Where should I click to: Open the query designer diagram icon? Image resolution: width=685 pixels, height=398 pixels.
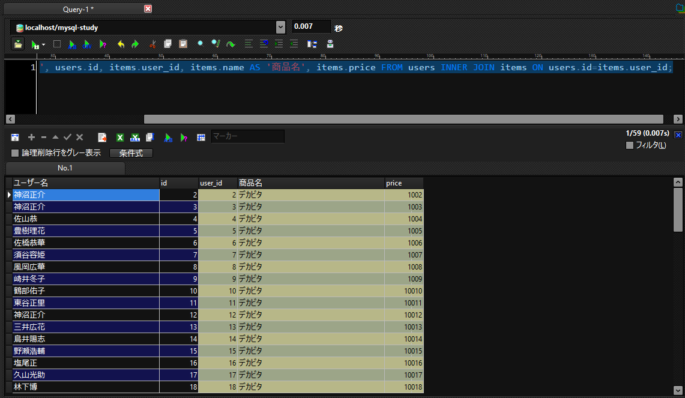point(312,44)
